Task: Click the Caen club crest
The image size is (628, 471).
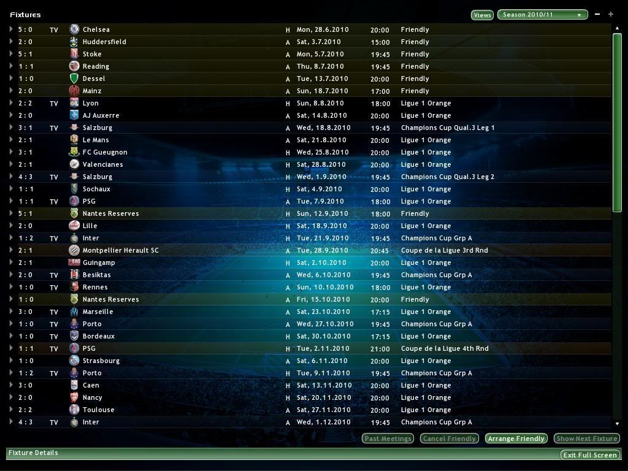Action: click(x=74, y=385)
